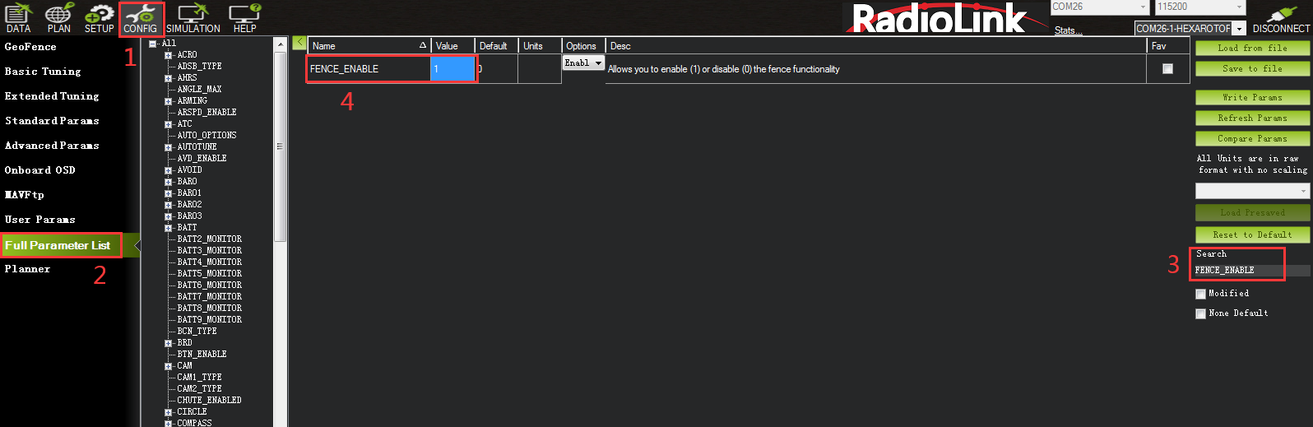1313x427 pixels.
Task: Click the DISCONNECT plug icon
Action: click(1281, 17)
